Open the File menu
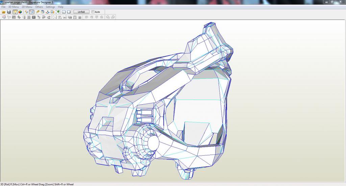346x186 pixels. pos(3,7)
